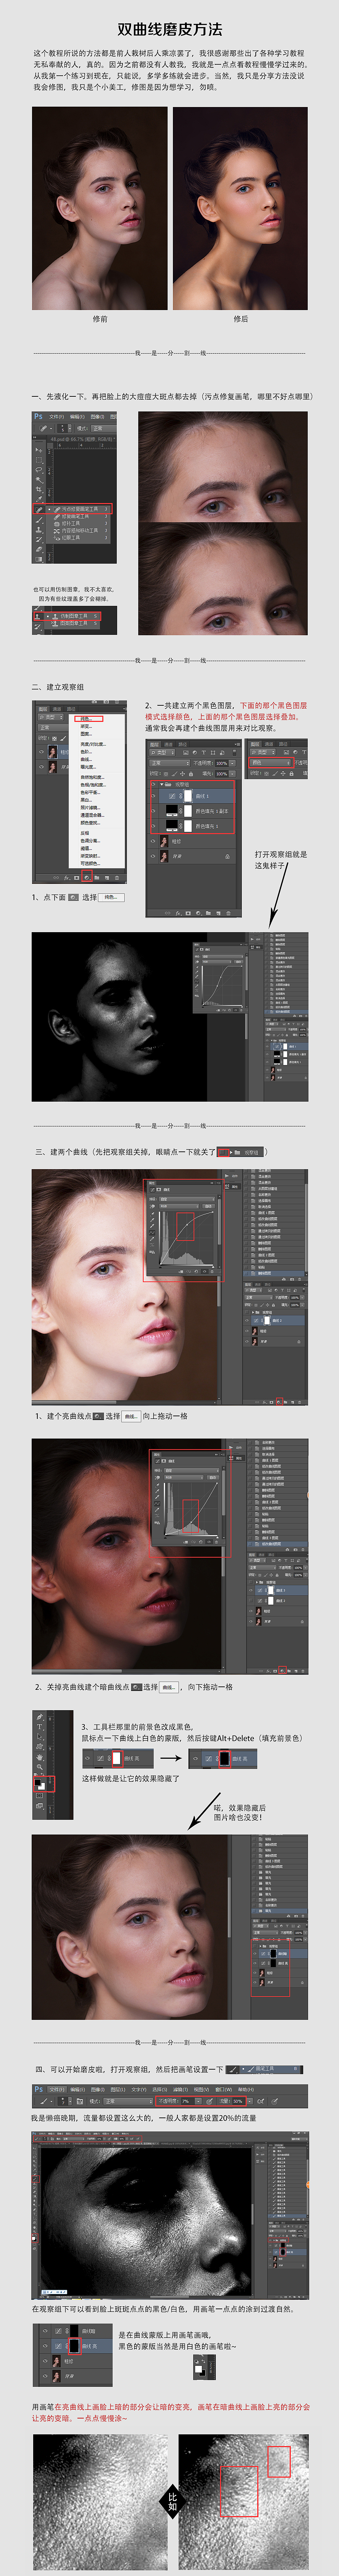Click the 纯色... button beside 选择 in step two
The image size is (339, 2576).
(111, 897)
